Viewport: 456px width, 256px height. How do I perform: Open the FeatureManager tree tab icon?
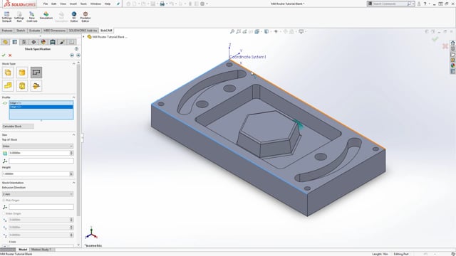pyautogui.click(x=5, y=42)
